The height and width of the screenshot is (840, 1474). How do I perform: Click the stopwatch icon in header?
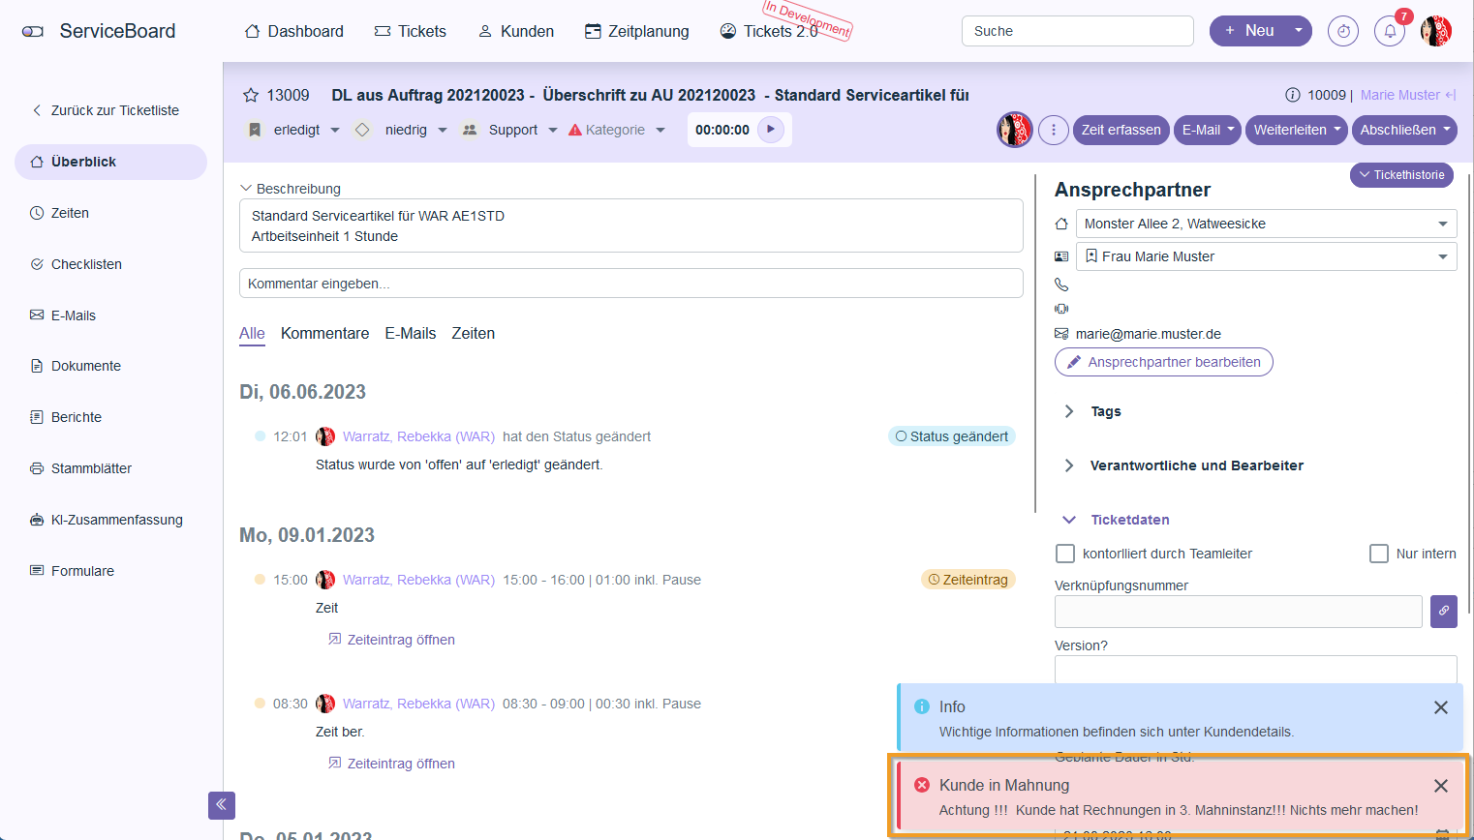(x=1343, y=31)
